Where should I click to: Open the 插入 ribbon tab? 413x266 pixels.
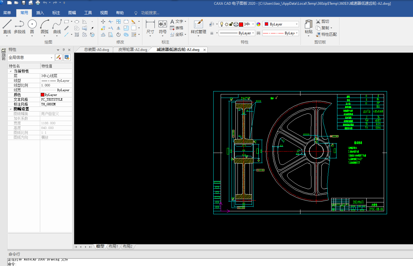[40, 13]
